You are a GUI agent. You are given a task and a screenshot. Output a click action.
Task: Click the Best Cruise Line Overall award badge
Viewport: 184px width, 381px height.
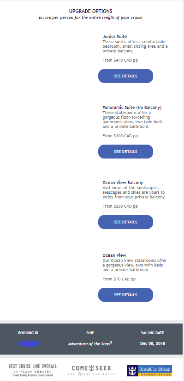(x=33, y=370)
